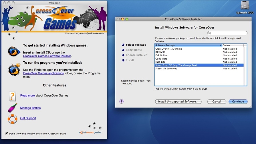Image resolution: width=256 pixels, height=144 pixels.
Task: Click the Select Package step
Action: coord(136,45)
